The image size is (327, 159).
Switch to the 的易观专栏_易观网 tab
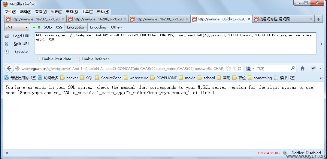coord(283,19)
